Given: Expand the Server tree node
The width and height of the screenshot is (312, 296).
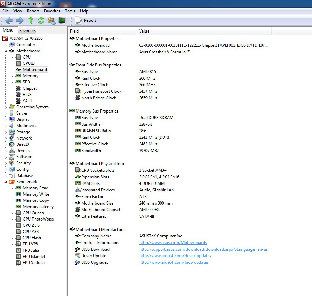Looking at the screenshot, I should point(6,114).
